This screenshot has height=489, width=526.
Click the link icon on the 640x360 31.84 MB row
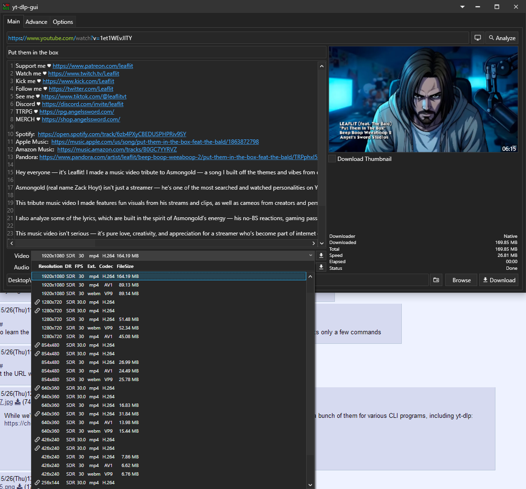[37, 414]
